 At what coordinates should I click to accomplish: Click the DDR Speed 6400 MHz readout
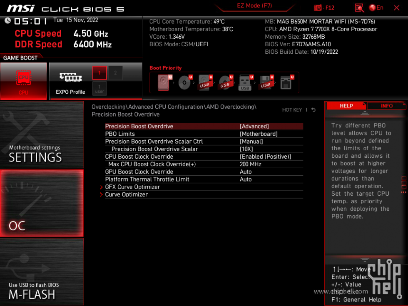tap(63, 44)
